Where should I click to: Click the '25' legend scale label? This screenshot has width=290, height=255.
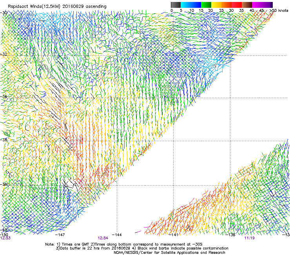point(221,10)
